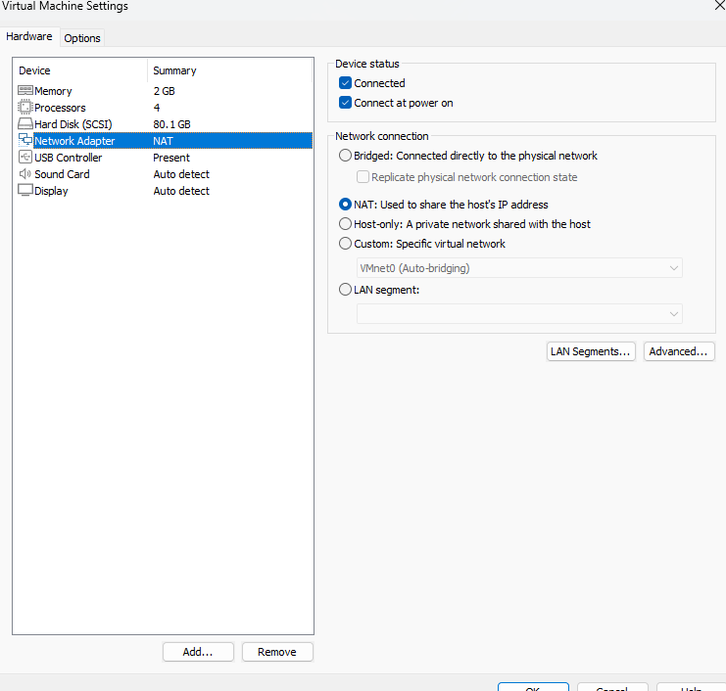The width and height of the screenshot is (726, 691).
Task: Click the Present summary for USB Controller
Action: click(x=171, y=158)
